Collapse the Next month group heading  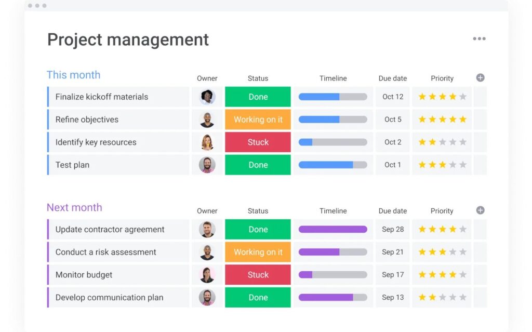pyautogui.click(x=74, y=207)
